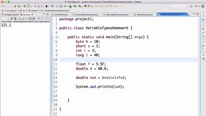206x116 pixels.
Task: Toggle the Pin Console icon
Action: pos(38,19)
